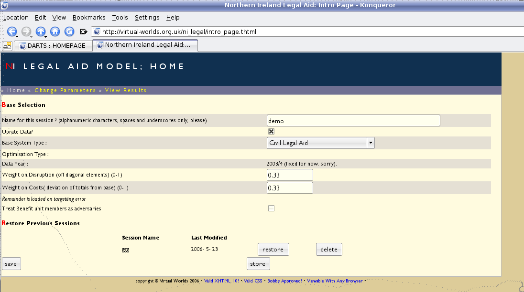This screenshot has width=524, height=292.
Task: Click the Forward navigation arrow
Action: pos(26,31)
